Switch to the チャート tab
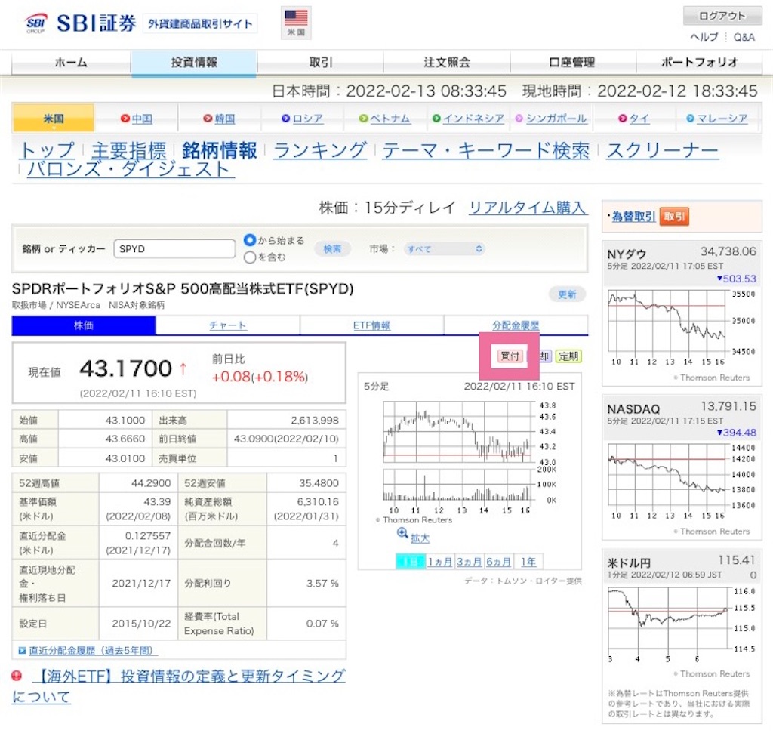The height and width of the screenshot is (749, 773). [228, 325]
